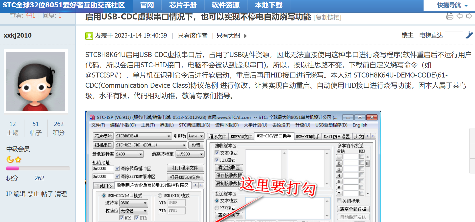Switch to the 程序文件 tab

(x=217, y=136)
